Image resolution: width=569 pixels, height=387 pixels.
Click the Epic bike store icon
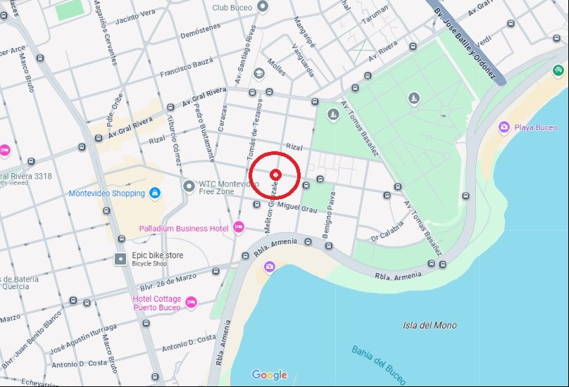[120, 260]
